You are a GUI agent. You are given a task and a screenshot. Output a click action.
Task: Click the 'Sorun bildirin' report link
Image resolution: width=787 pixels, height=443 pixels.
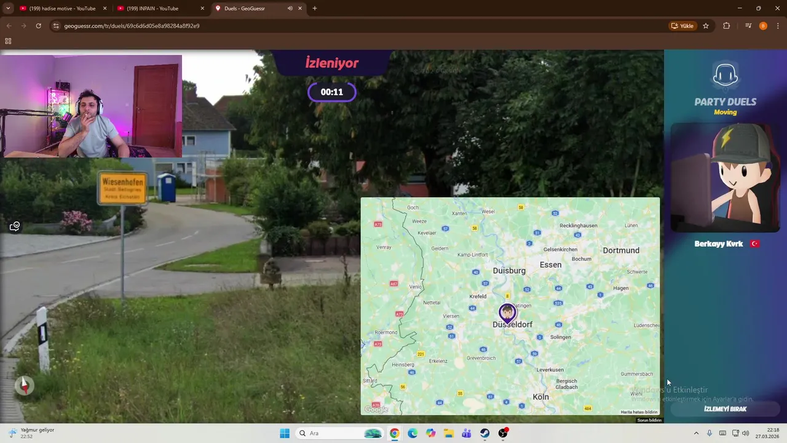649,420
